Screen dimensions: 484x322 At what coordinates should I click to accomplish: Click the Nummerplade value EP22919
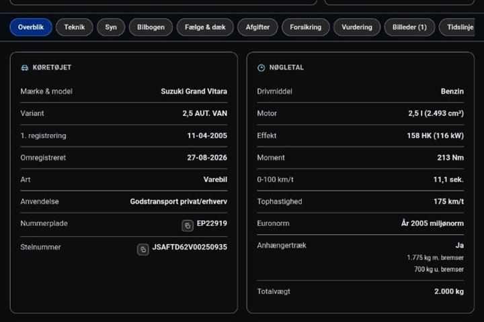point(212,223)
